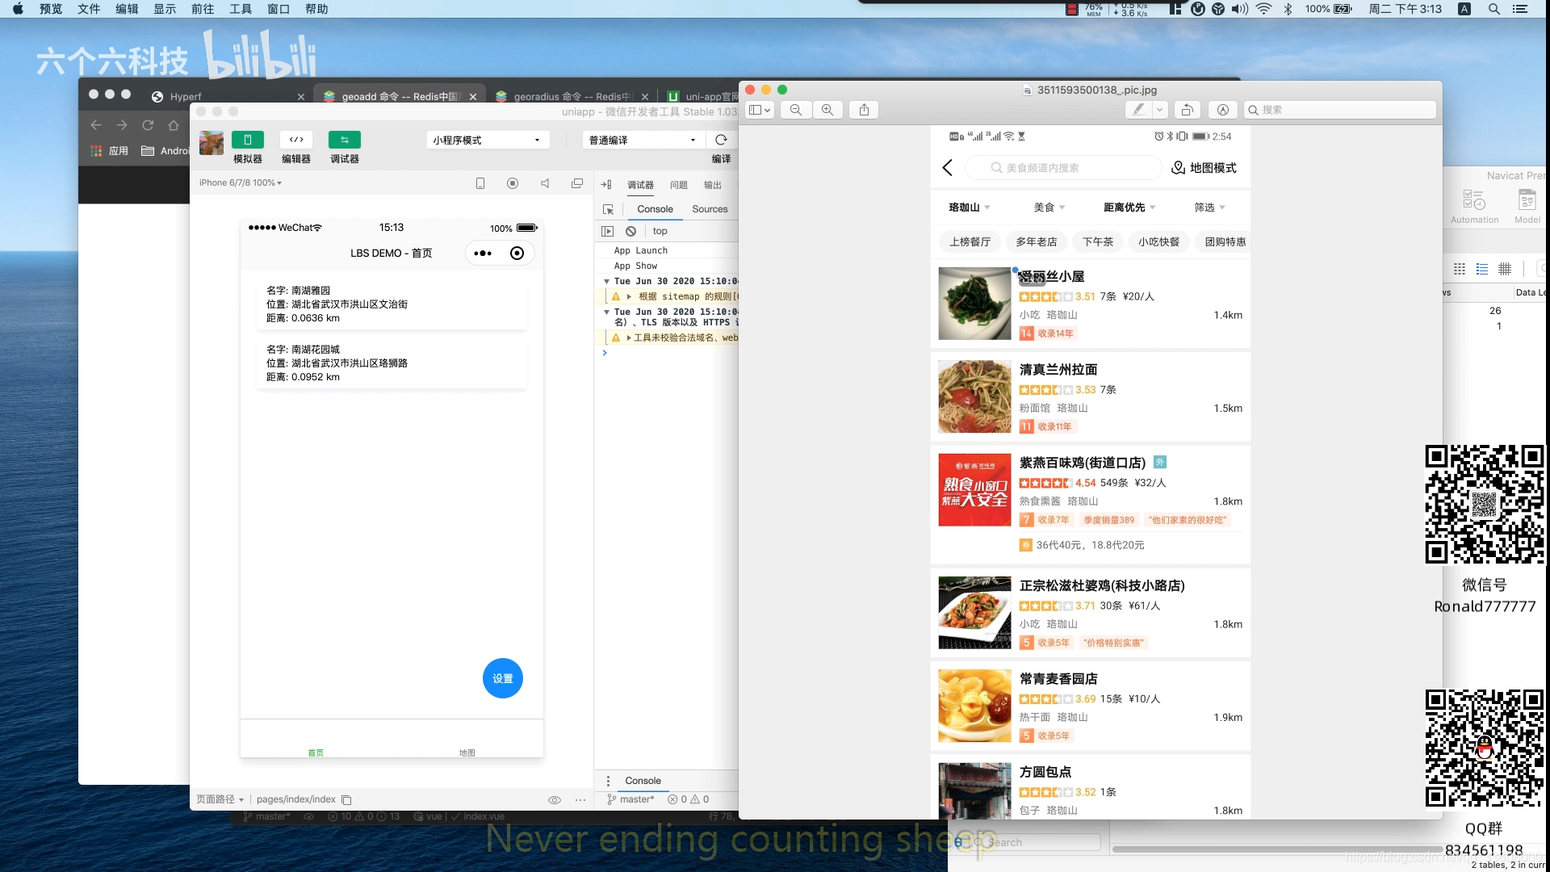Toggle the 调试器 debugger panel button
Screen dimensions: 1550x872
(x=344, y=140)
